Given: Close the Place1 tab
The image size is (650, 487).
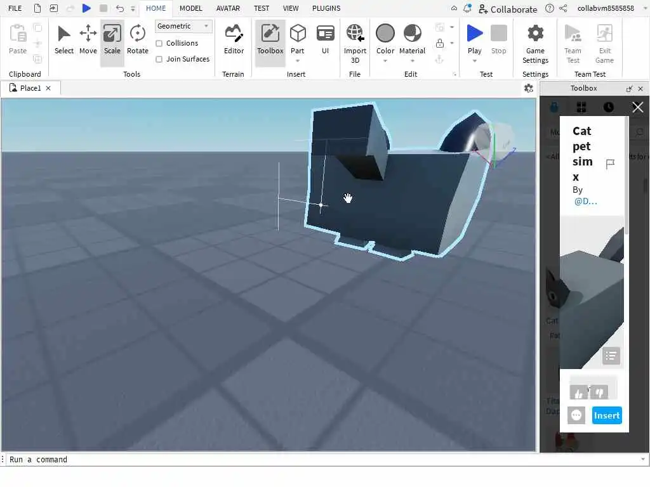Looking at the screenshot, I should [48, 88].
